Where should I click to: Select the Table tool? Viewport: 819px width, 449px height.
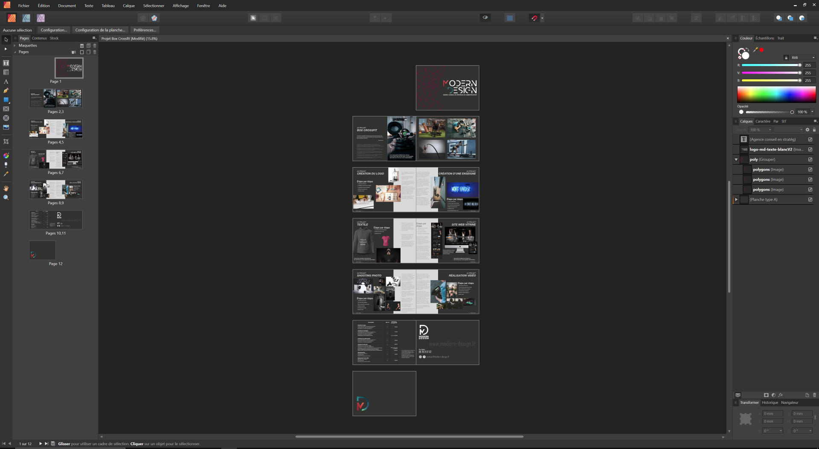tap(6, 72)
